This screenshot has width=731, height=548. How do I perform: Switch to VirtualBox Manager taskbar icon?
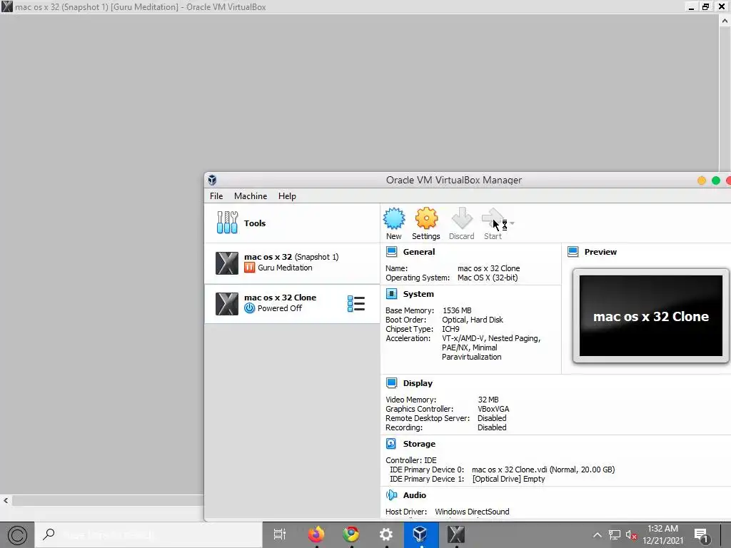click(420, 534)
